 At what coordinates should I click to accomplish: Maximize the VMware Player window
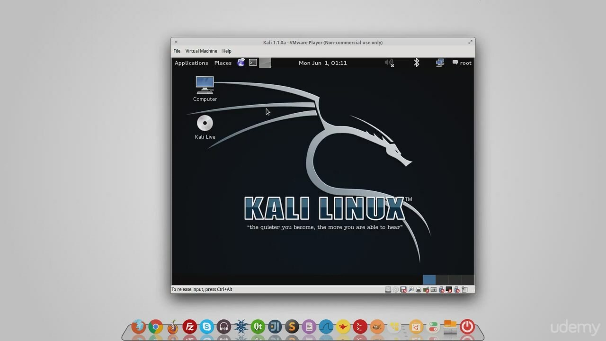click(470, 42)
